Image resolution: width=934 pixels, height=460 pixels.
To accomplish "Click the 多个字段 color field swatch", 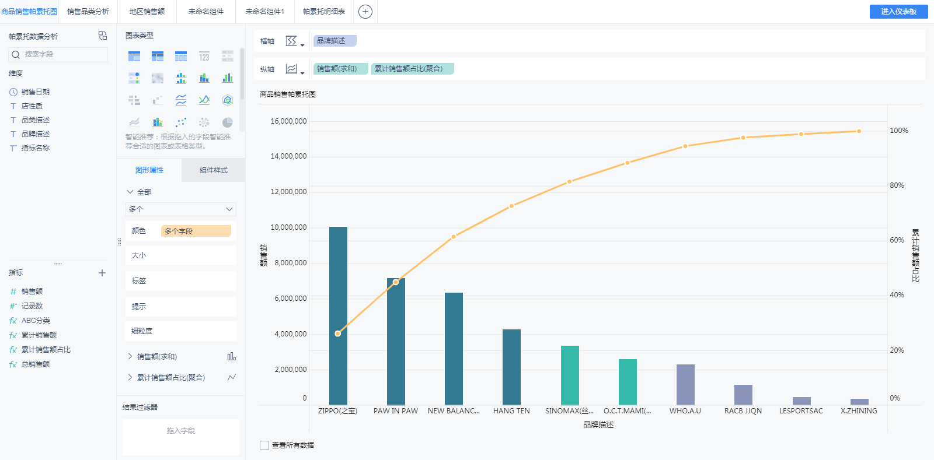I will click(196, 231).
